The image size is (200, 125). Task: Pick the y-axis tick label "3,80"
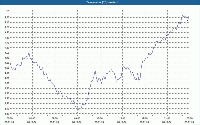coord(7,88)
